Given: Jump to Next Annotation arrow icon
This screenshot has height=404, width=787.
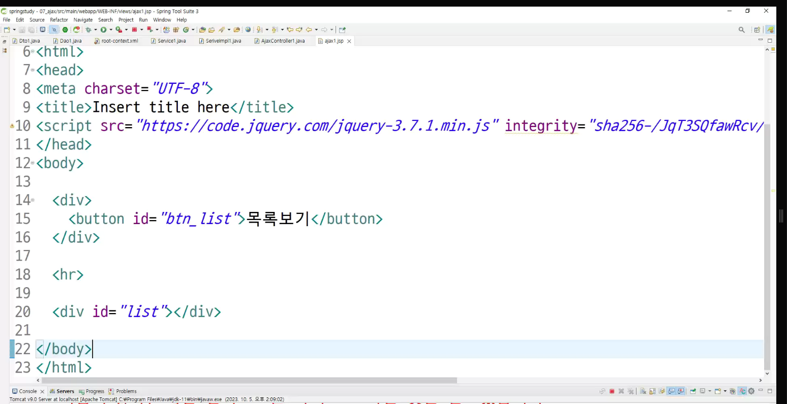Looking at the screenshot, I should [x=259, y=29].
